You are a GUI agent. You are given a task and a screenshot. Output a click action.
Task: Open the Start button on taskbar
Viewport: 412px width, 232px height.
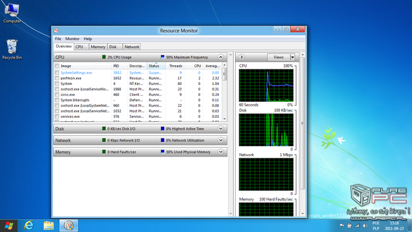click(8, 226)
